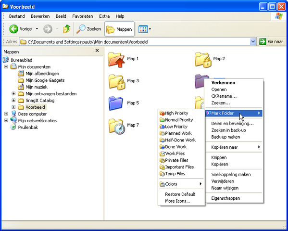Click the folder up-level icon in toolbar
Screen dimensions: 288x231
[66, 29]
